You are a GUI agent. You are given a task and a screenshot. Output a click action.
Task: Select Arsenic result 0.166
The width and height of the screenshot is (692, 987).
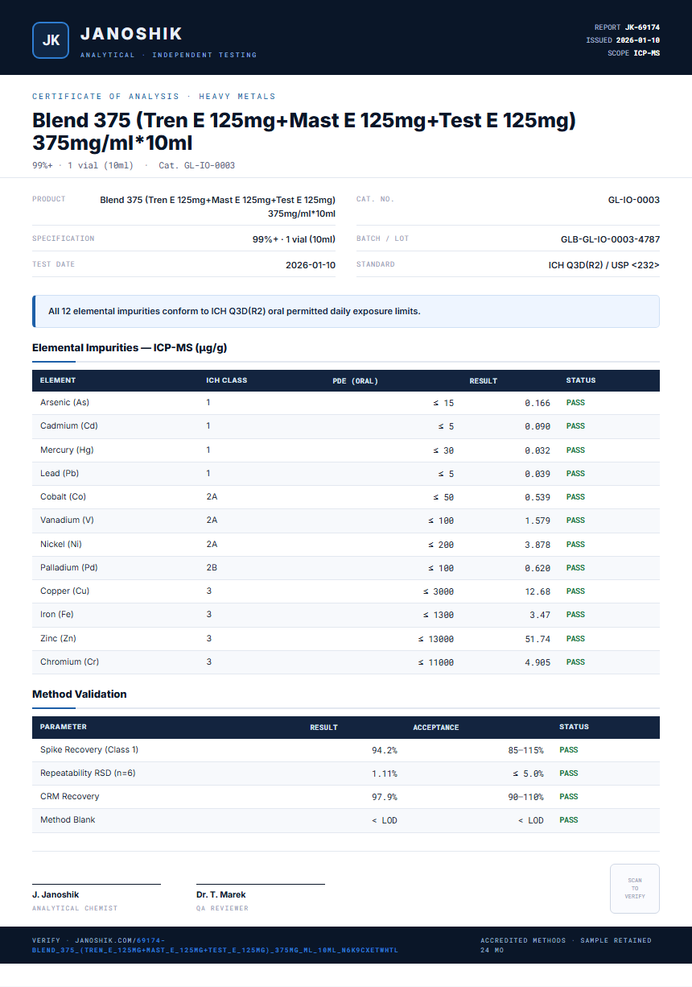point(538,403)
